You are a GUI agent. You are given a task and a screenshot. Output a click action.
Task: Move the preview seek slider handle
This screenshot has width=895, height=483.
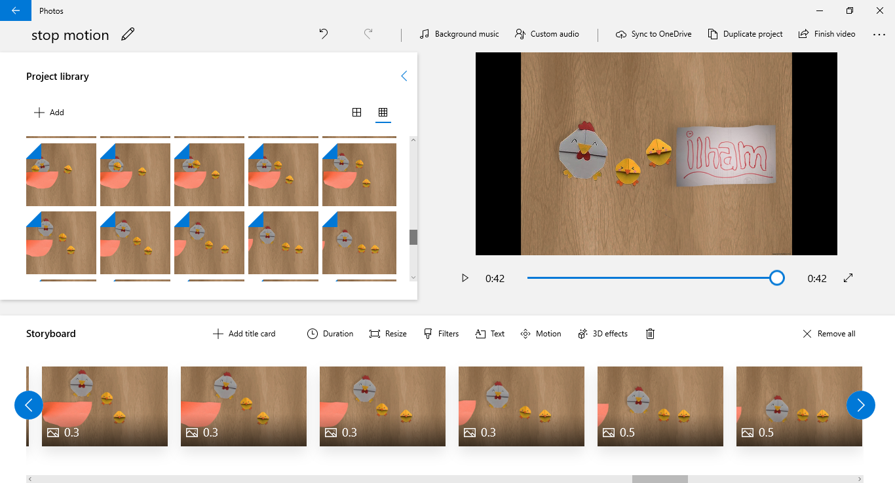tap(776, 278)
